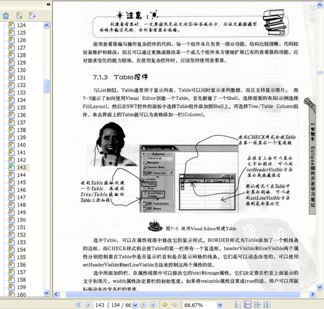The width and height of the screenshot is (324, 309).
Task: Switch to continuous page view
Action: [247, 305]
